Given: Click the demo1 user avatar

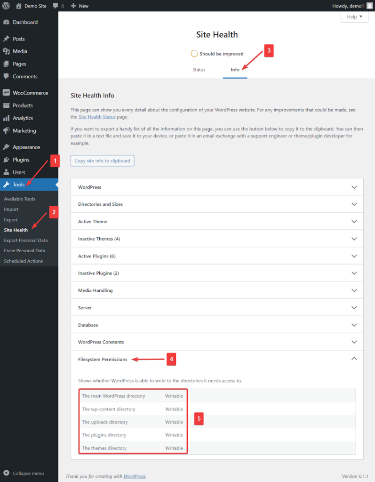Looking at the screenshot, I should [x=369, y=6].
